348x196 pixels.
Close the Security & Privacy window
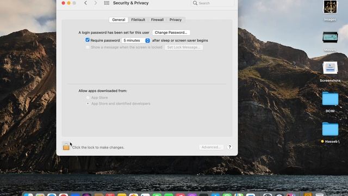63,3
